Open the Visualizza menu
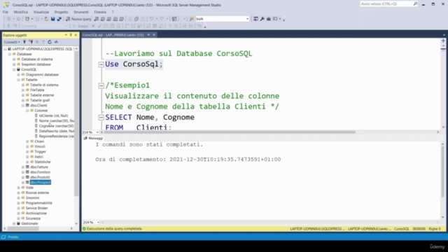448x252 pixels. (x=41, y=12)
